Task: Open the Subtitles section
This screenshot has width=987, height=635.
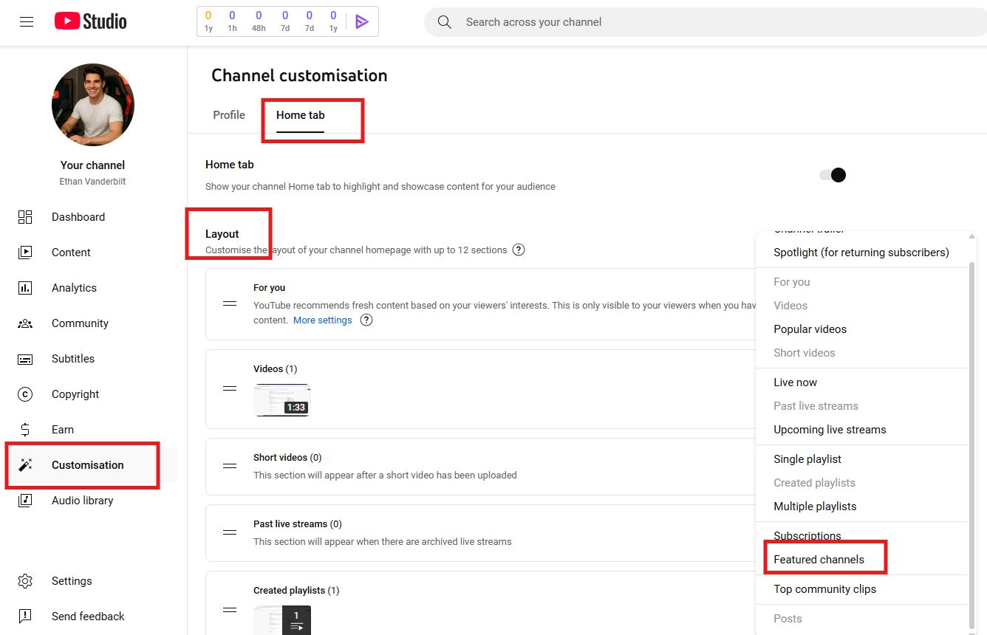Action: coord(73,358)
